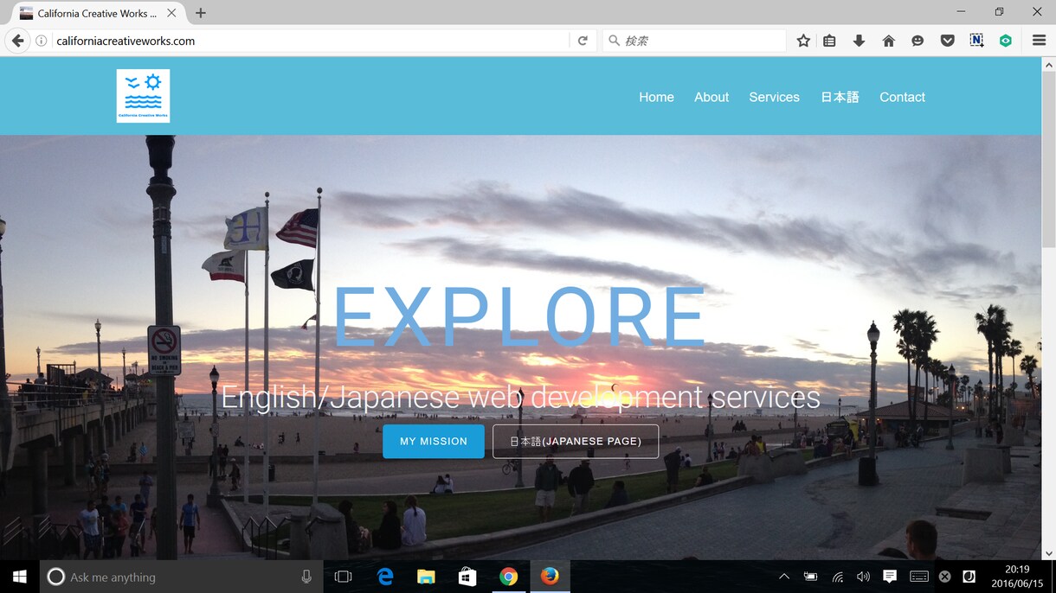Screen dimensions: 1056x593
Task: Show hidden system tray icons chevron
Action: pyautogui.click(x=784, y=577)
